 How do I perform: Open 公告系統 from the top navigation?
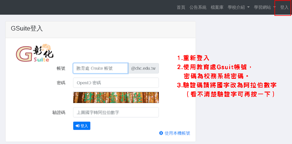pos(198,7)
